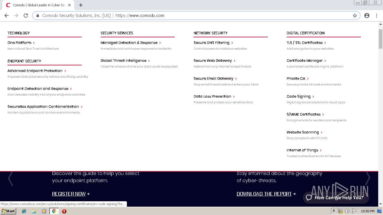Open the Chrome profile avatar icon
Image resolution: width=383 pixels, height=215 pixels.
(367, 16)
